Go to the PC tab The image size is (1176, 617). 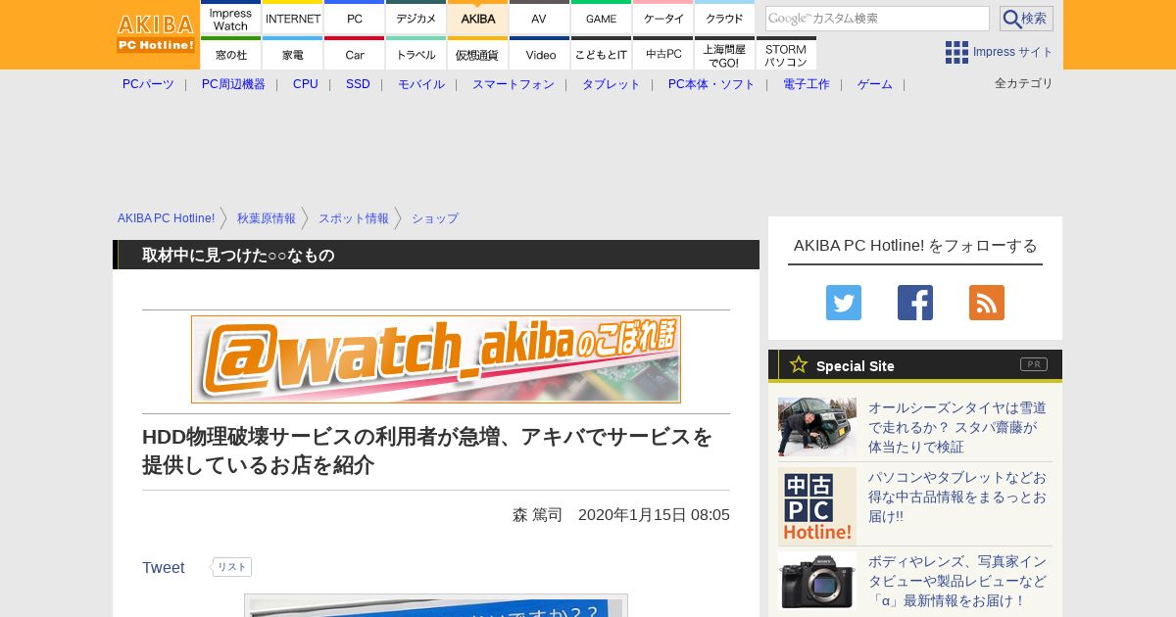[354, 17]
